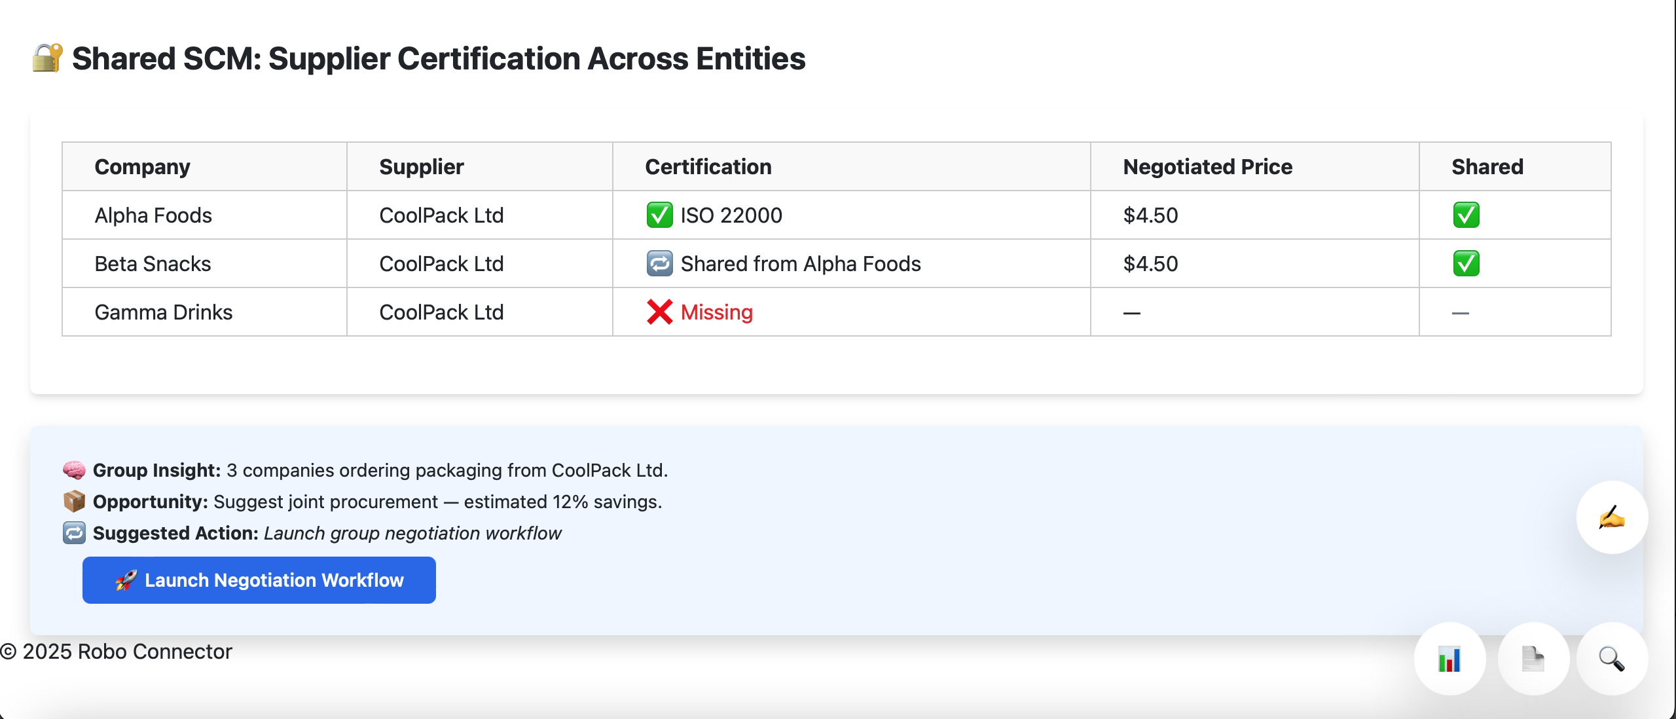
Task: Launch Negotiation Workflow button
Action: click(259, 580)
